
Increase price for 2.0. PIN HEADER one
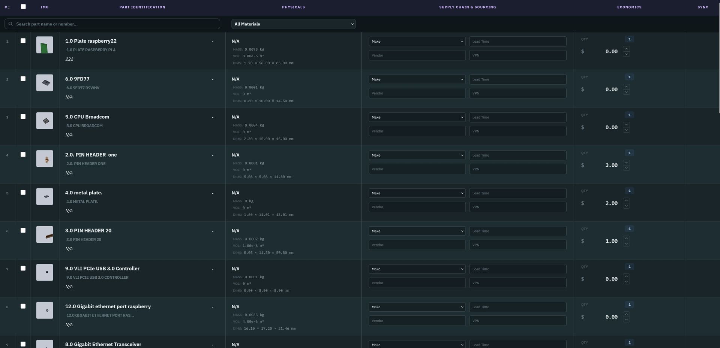click(x=626, y=163)
